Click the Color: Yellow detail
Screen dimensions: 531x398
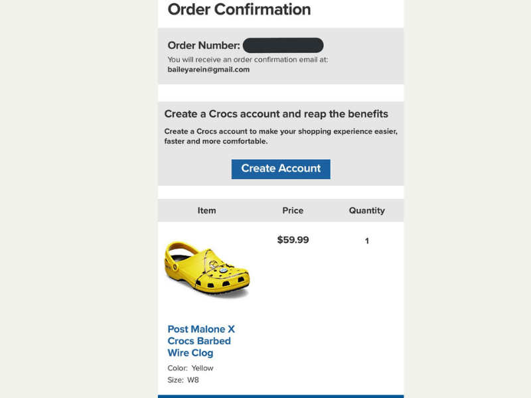coord(190,368)
